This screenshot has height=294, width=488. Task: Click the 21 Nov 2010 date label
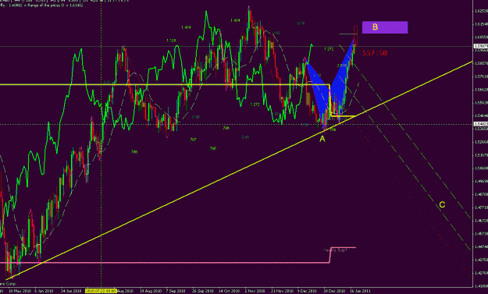(x=282, y=291)
